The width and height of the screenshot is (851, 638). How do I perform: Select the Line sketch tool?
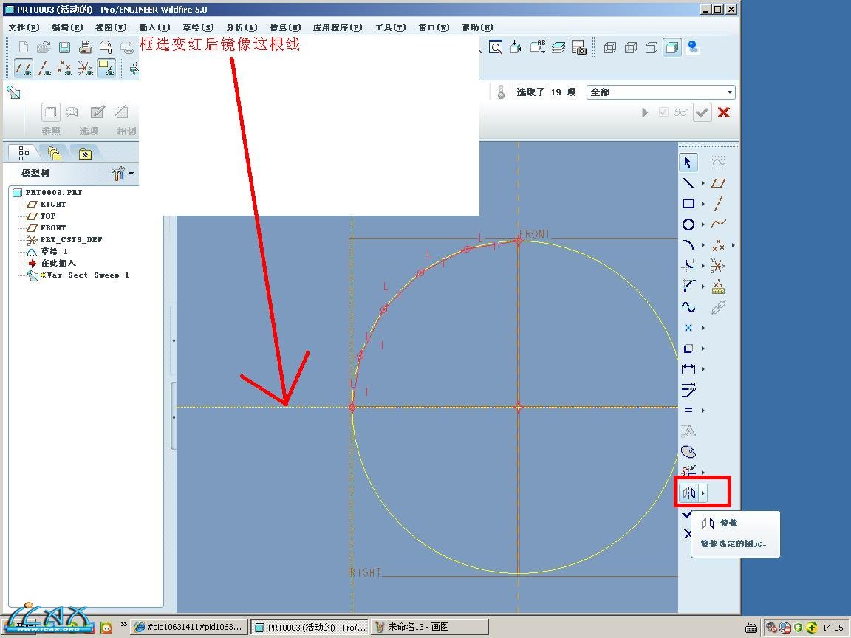[x=688, y=183]
